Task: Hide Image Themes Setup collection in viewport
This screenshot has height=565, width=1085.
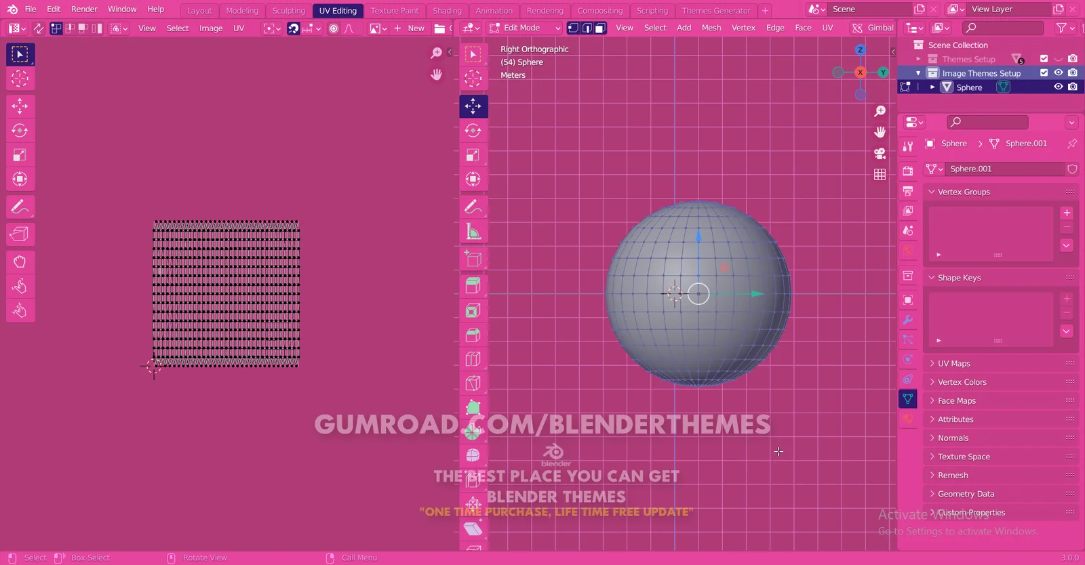Action: coord(1058,73)
